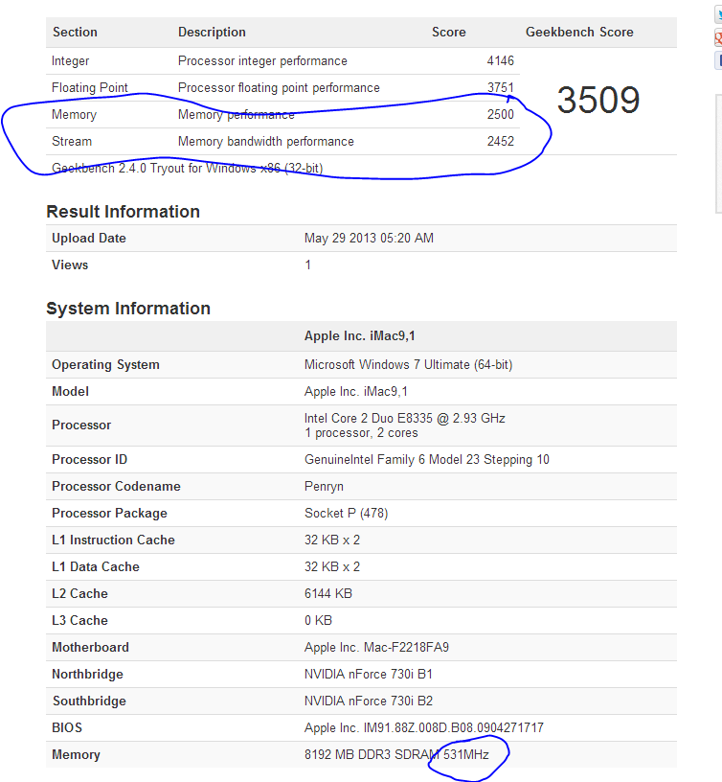Click 'Memory performance' description

237,115
